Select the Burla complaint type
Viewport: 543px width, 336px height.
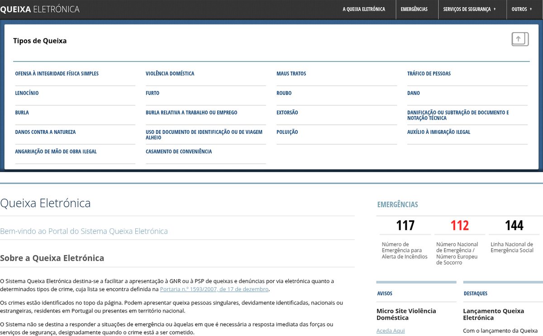(22, 113)
